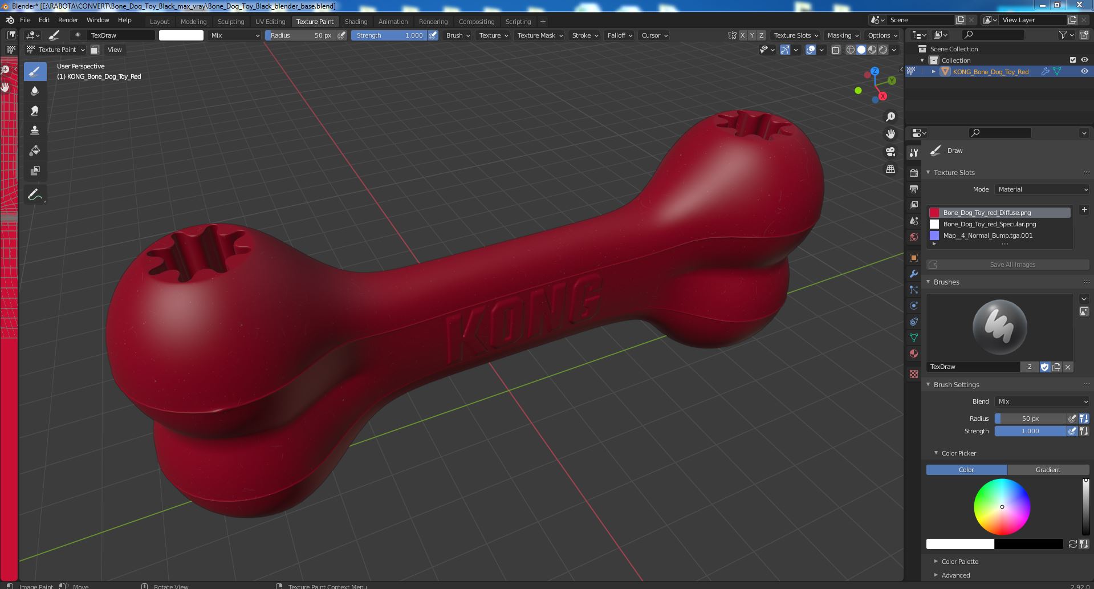Expand the Color Palette panel
Viewport: 1094px width, 589px height.
tap(959, 562)
